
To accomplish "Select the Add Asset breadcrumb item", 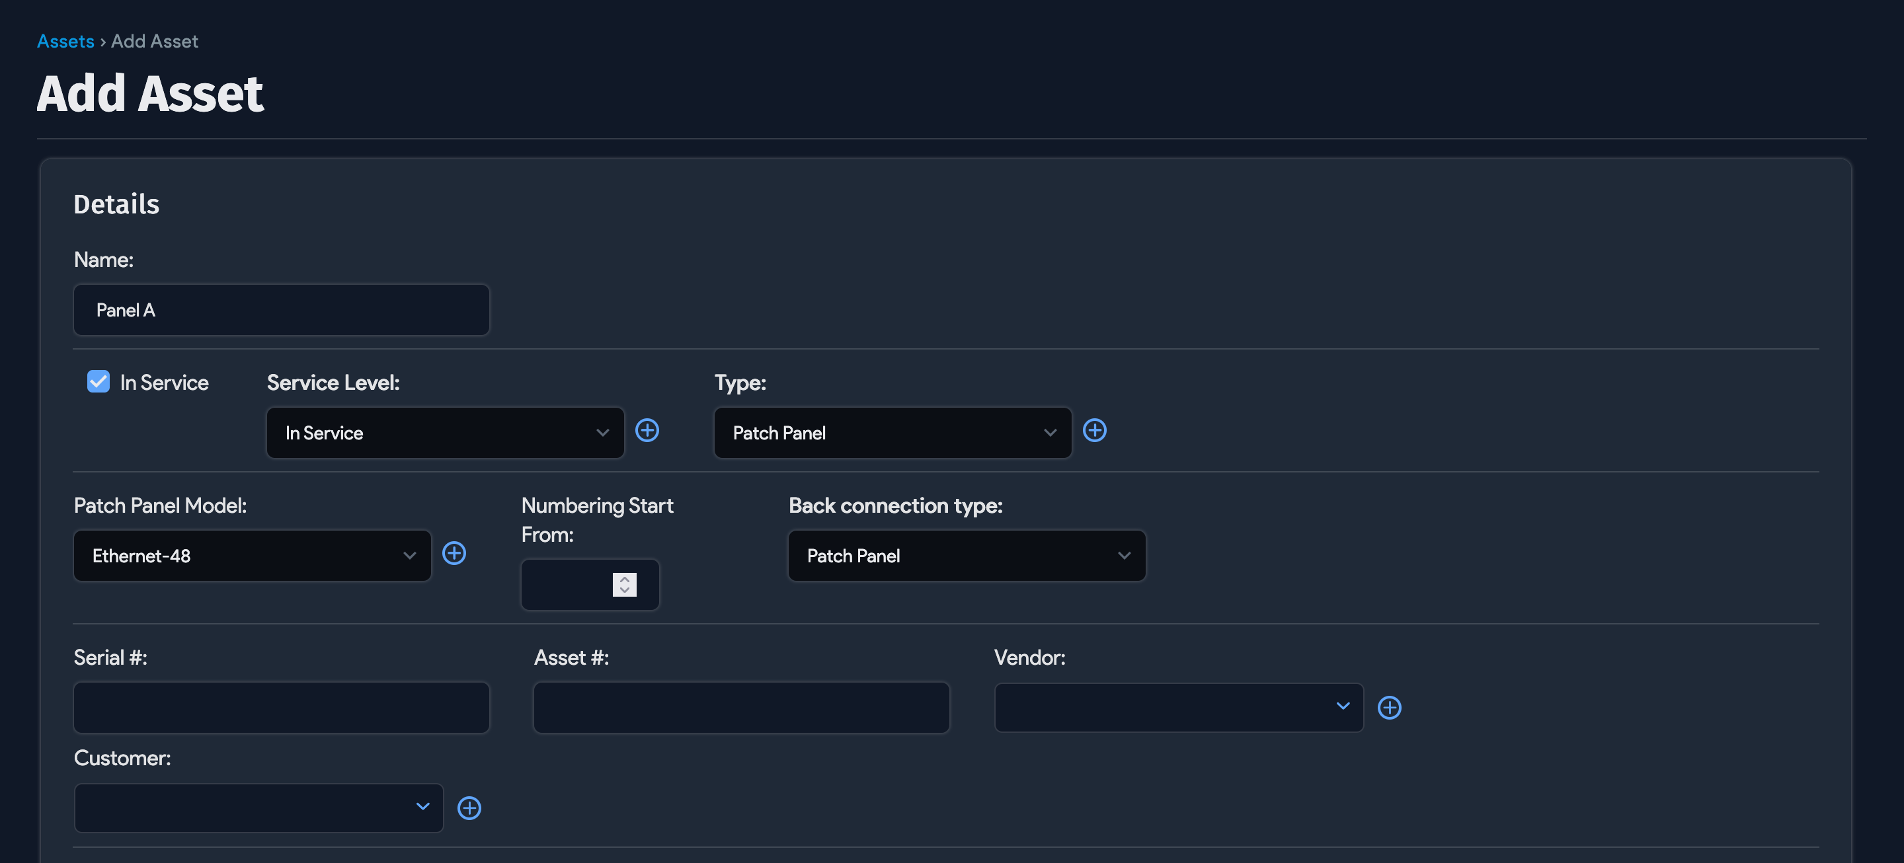I will (x=154, y=40).
